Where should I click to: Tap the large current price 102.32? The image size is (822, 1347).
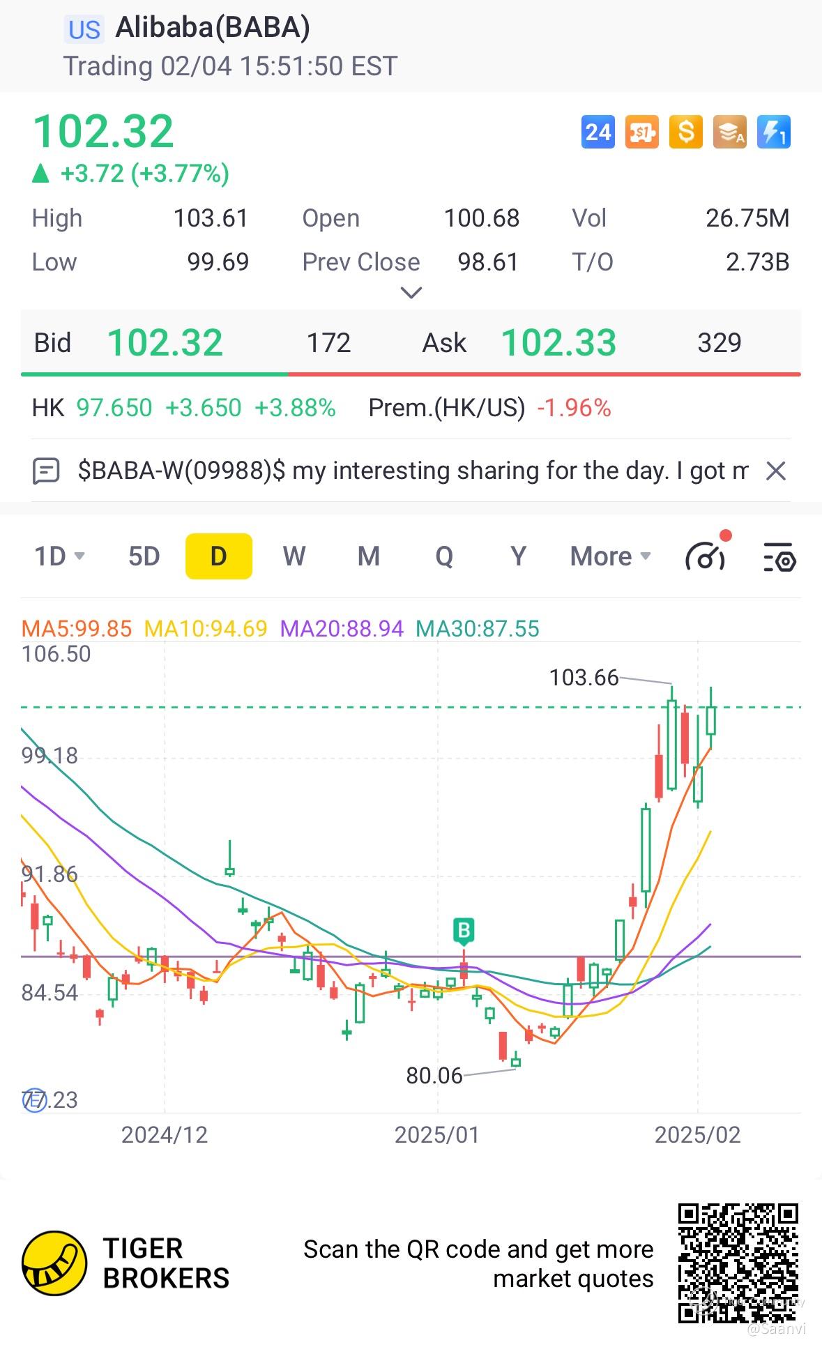103,131
